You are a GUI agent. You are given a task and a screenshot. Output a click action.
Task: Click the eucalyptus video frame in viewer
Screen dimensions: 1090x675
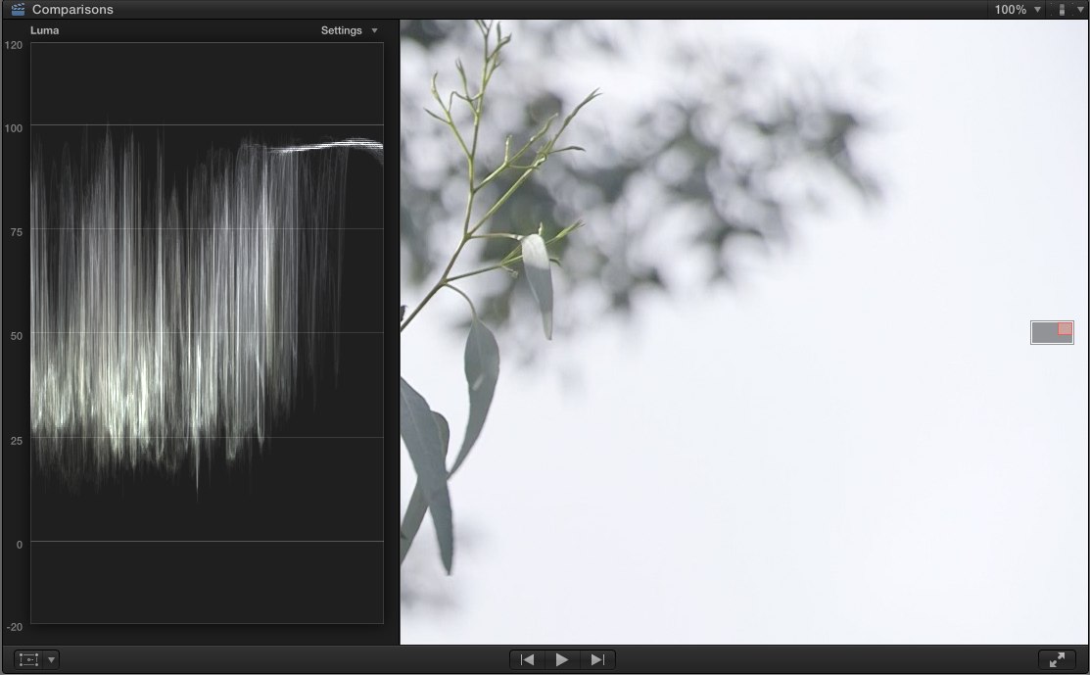744,331
